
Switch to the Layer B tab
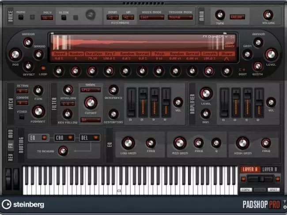coord(269,170)
